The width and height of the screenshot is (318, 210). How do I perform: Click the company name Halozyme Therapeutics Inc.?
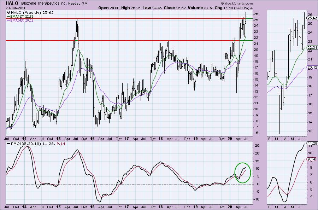tap(43, 4)
